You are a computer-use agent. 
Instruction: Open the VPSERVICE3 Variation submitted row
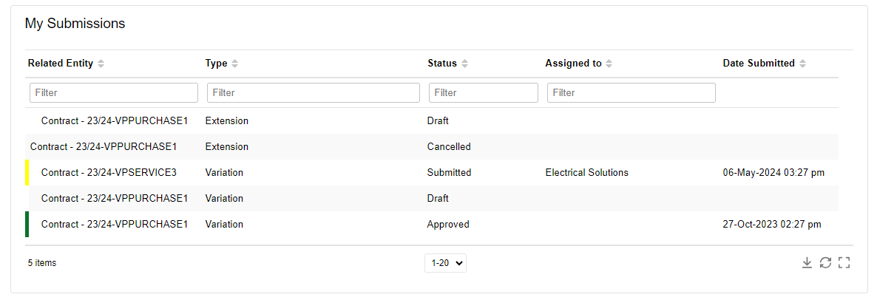(432, 173)
